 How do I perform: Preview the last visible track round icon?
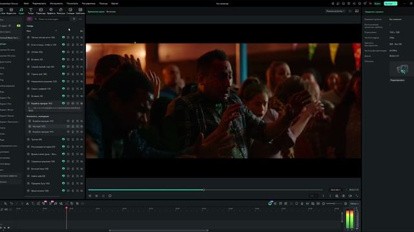tap(28, 191)
